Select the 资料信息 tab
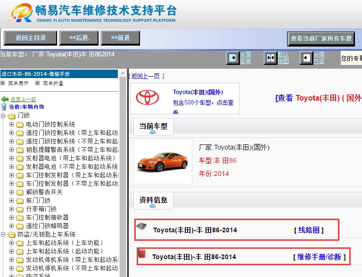This screenshot has width=362, height=277. (153, 200)
